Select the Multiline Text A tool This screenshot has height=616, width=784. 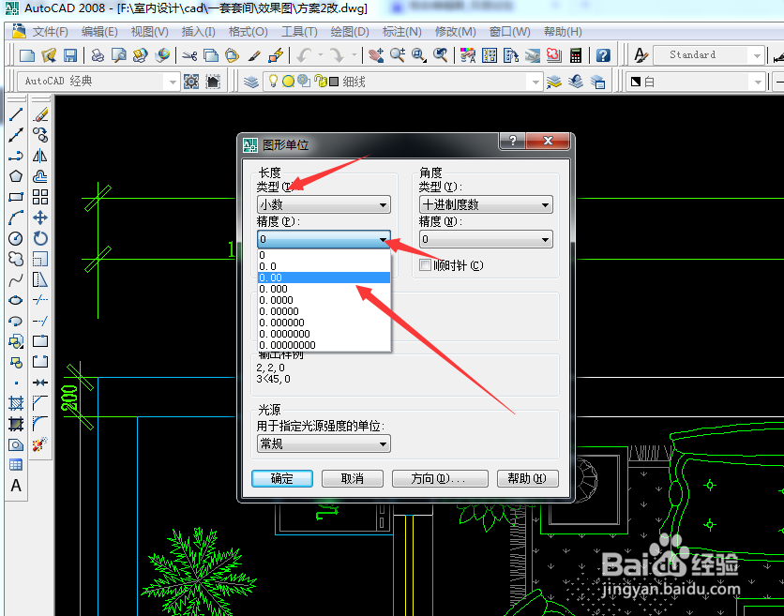tap(16, 486)
